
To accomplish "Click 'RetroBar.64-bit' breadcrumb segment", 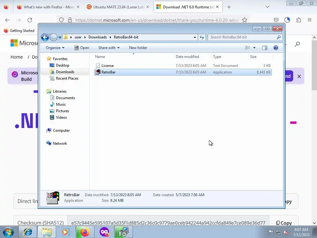I will pyautogui.click(x=126, y=37).
